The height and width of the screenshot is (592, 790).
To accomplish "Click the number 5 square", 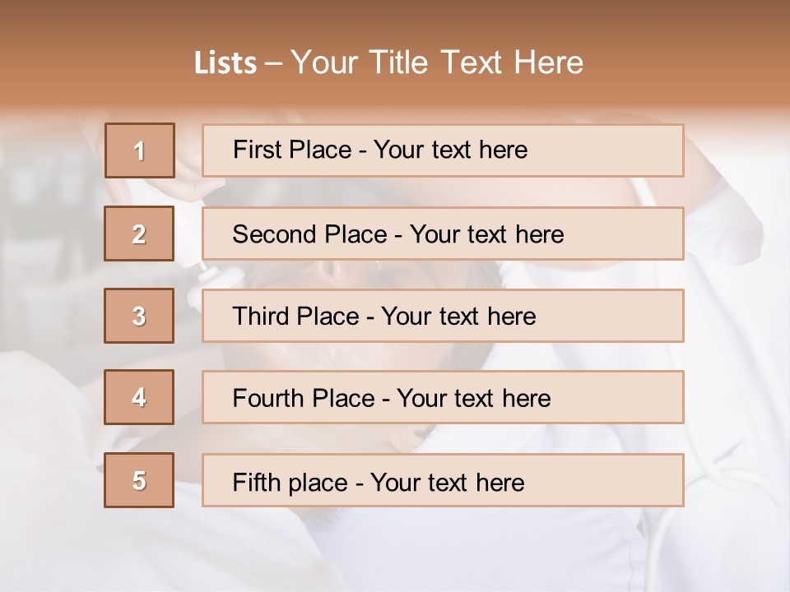I will pyautogui.click(x=139, y=480).
